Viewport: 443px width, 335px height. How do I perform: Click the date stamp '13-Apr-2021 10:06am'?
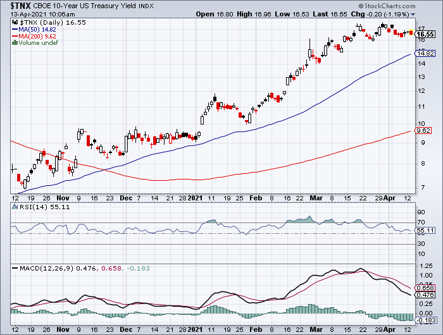[x=43, y=15]
